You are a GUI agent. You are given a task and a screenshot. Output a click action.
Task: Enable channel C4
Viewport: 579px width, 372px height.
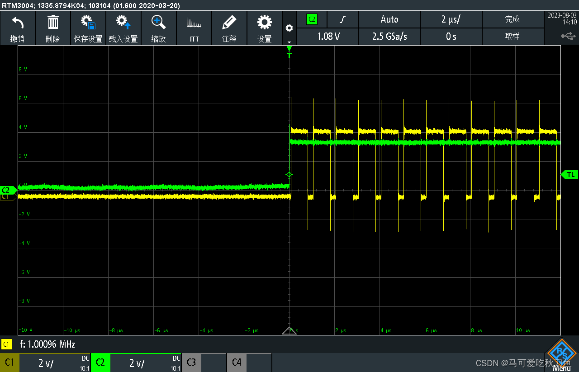click(236, 363)
